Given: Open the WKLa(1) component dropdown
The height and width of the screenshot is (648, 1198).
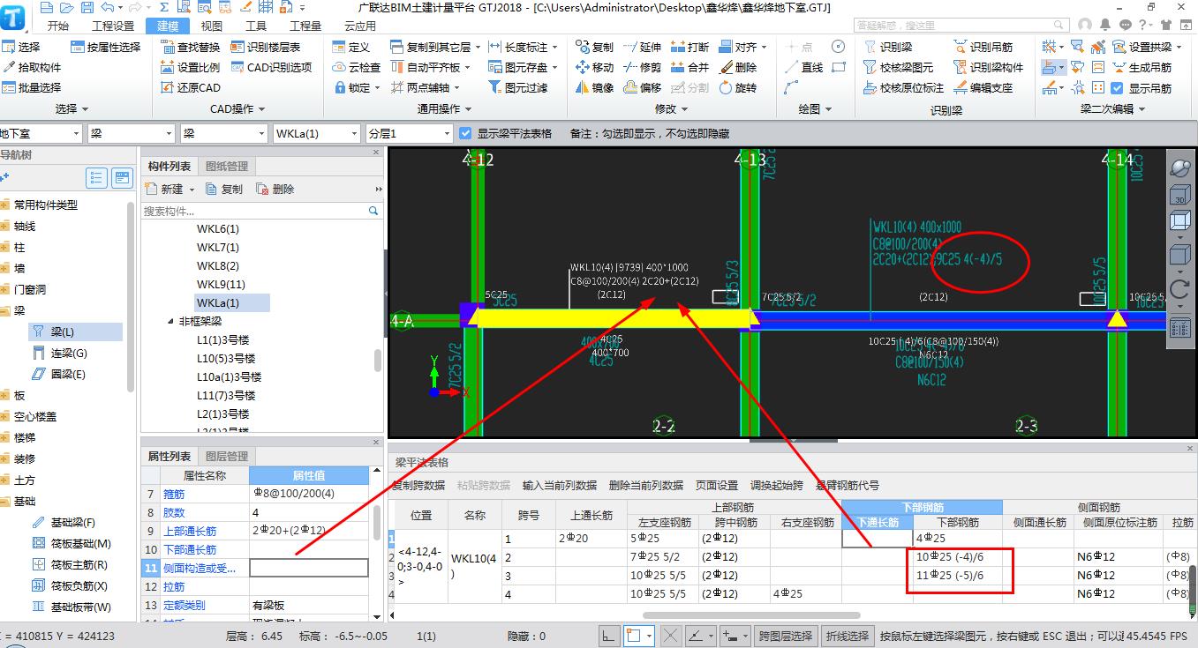Looking at the screenshot, I should pyautogui.click(x=353, y=133).
